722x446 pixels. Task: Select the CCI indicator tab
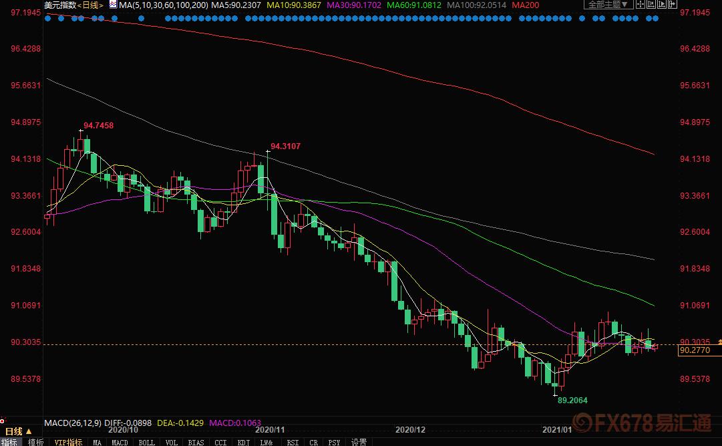click(220, 442)
